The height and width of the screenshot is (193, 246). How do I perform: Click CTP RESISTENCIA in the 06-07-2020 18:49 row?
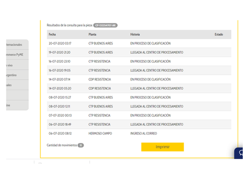99,125
